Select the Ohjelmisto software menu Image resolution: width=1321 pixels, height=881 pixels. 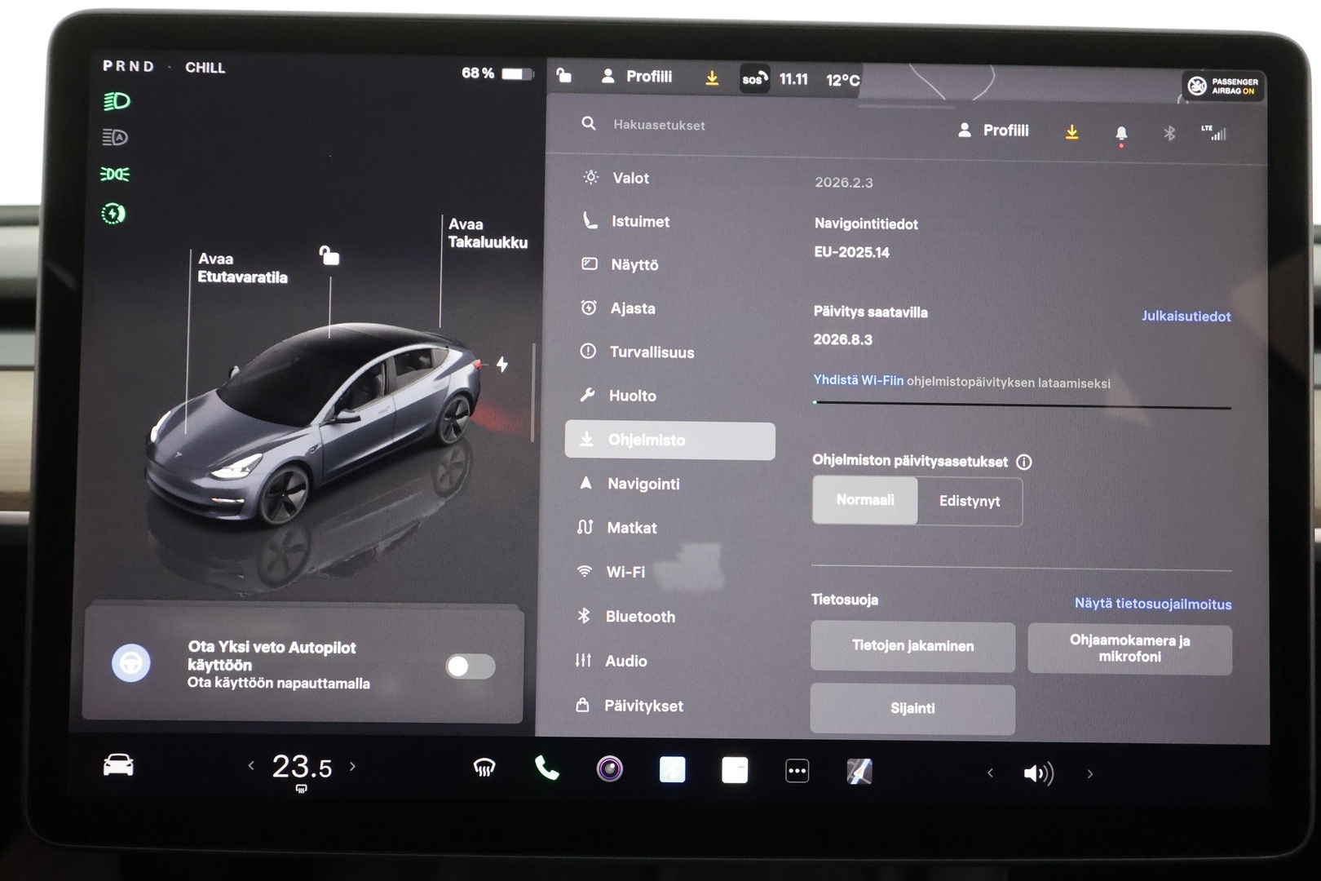click(x=669, y=440)
